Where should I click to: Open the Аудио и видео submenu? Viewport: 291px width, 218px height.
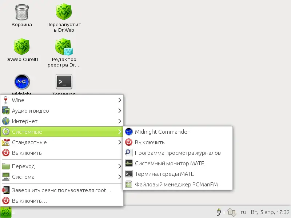coord(62,111)
